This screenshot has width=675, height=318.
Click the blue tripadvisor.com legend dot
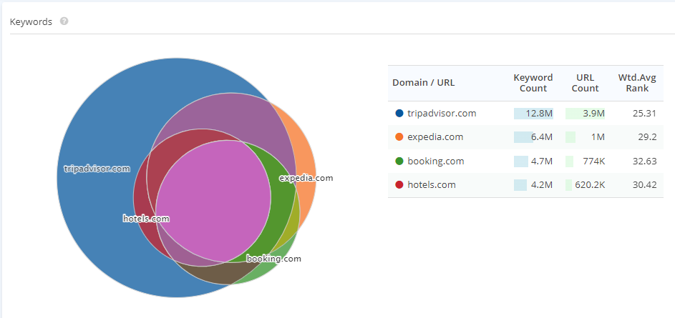[x=399, y=114]
